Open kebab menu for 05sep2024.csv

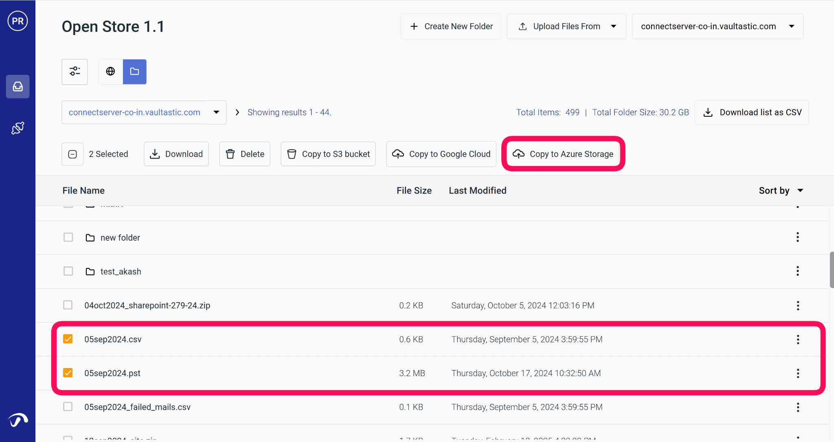[797, 340]
